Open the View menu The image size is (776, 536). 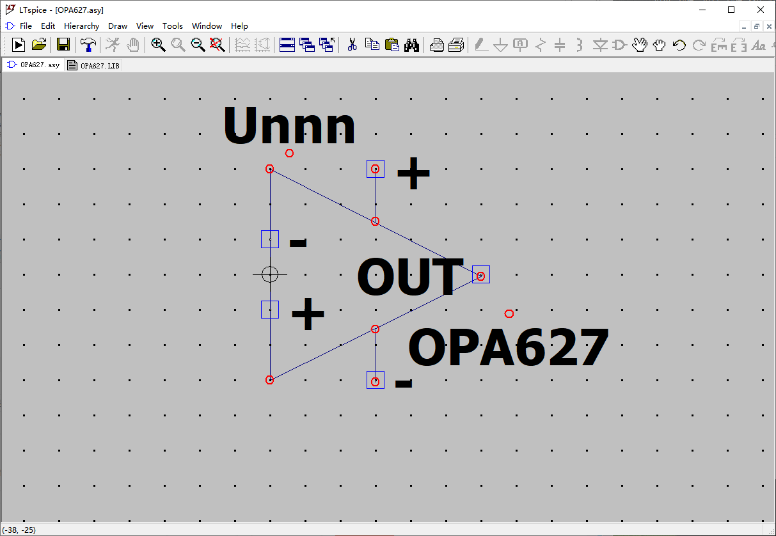[x=145, y=26]
